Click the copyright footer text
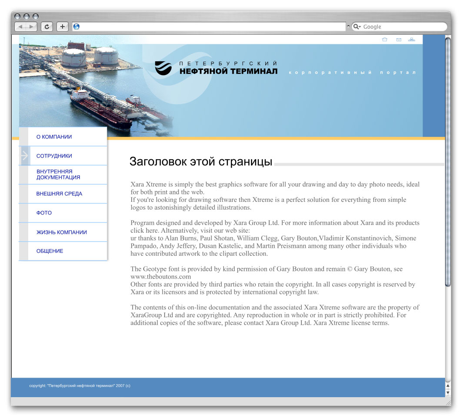 pyautogui.click(x=79, y=385)
